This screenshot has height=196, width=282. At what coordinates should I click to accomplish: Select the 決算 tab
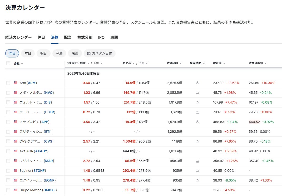(x=55, y=37)
